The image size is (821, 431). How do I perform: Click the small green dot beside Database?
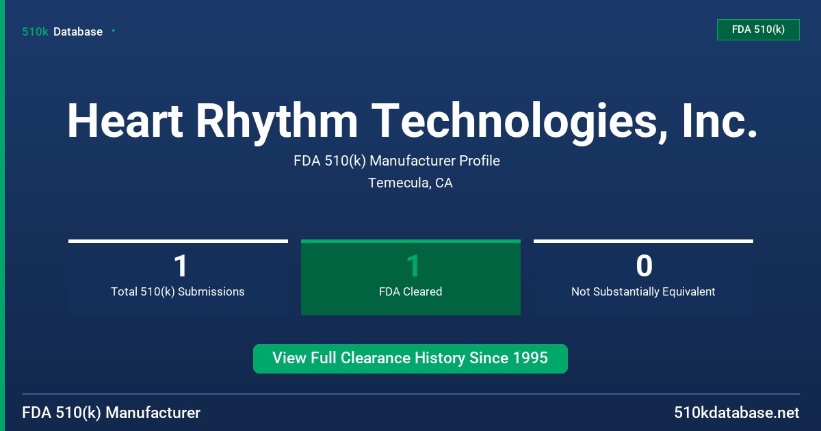coord(113,31)
